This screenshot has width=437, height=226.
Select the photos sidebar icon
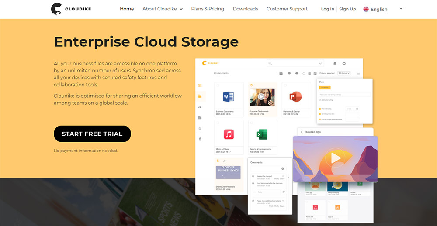coord(200,86)
